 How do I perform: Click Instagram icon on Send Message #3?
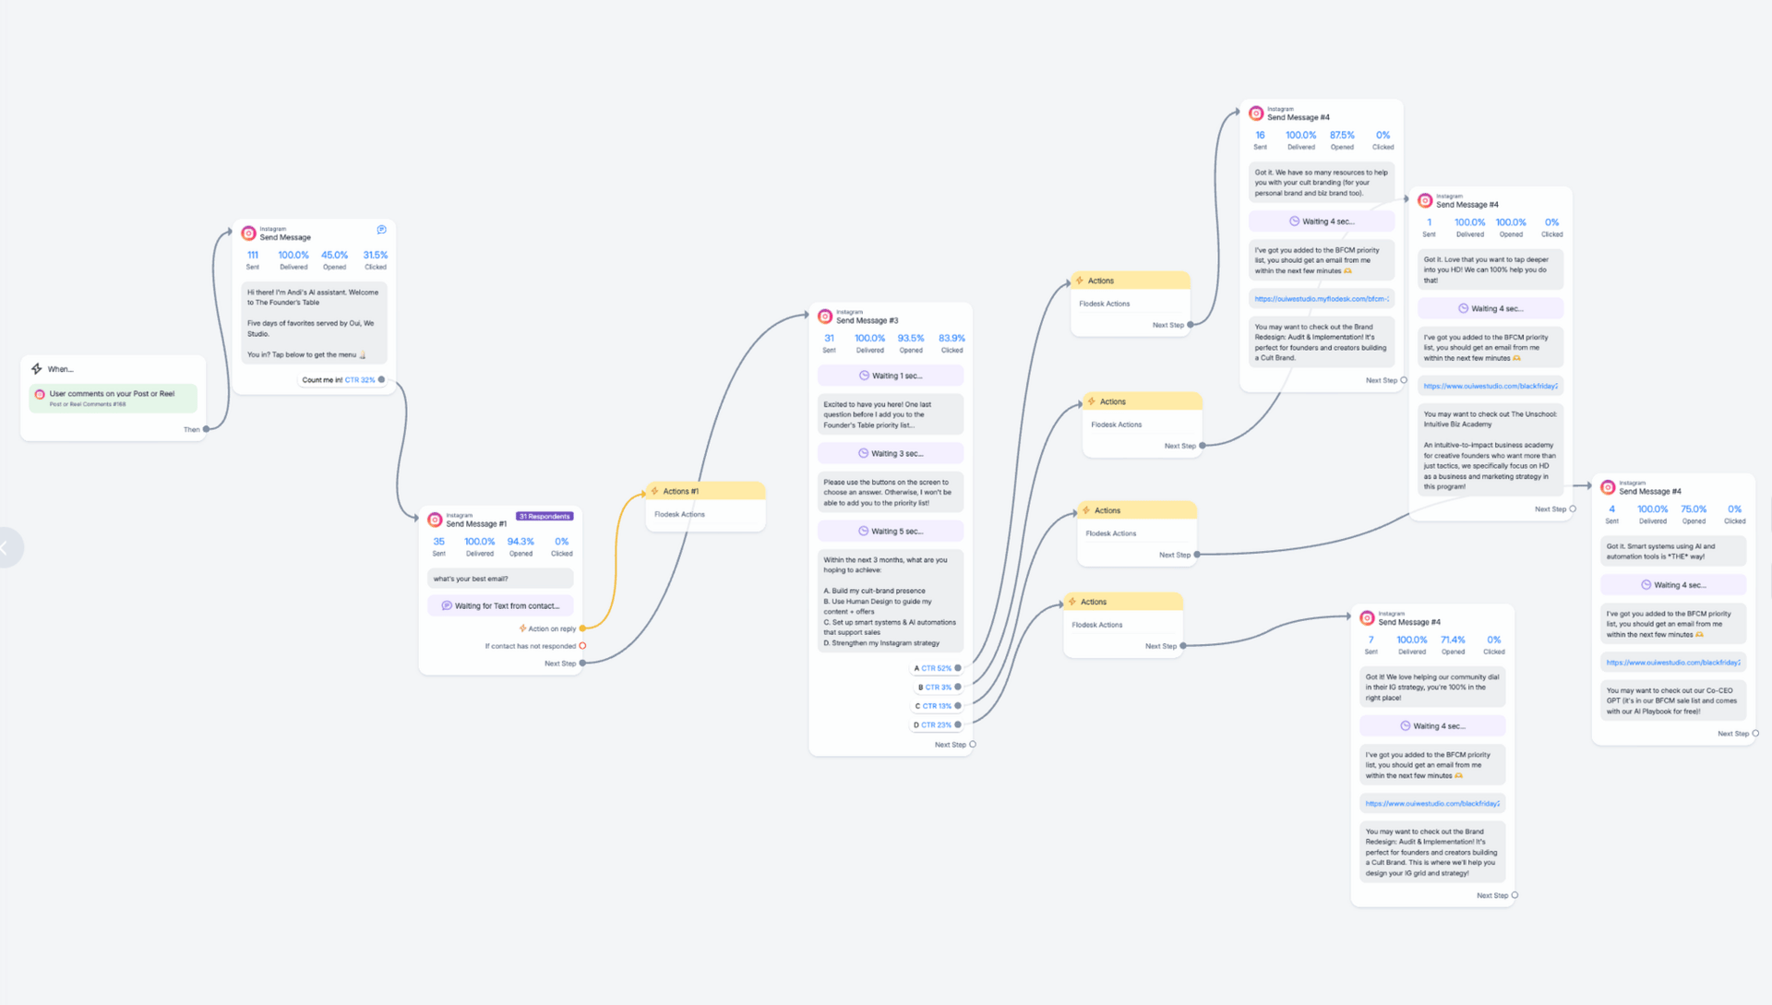(825, 317)
